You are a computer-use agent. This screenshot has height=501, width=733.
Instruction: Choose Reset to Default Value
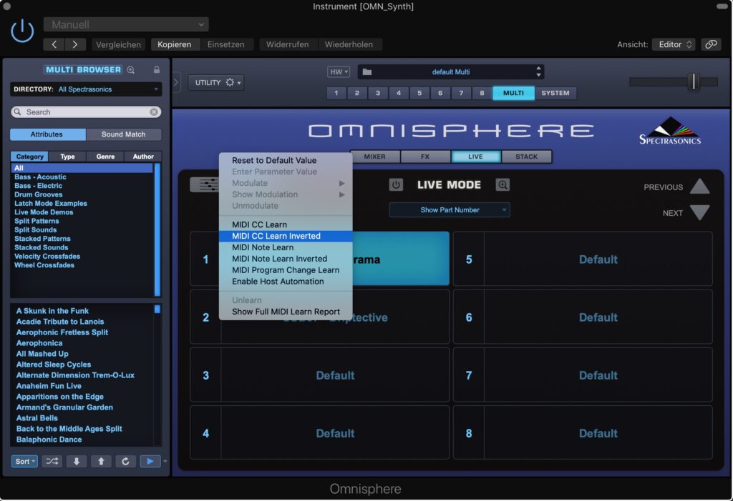click(286, 160)
